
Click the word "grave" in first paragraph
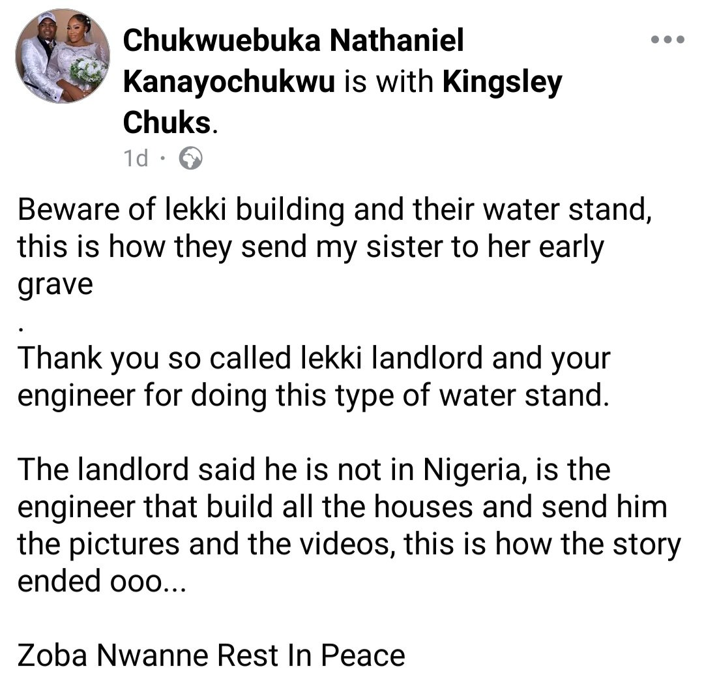[55, 285]
